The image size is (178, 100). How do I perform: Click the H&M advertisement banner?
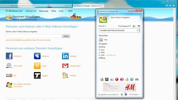coord(120,87)
